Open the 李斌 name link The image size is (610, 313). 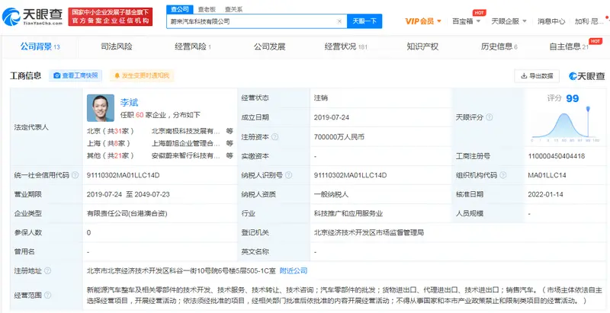pos(129,103)
